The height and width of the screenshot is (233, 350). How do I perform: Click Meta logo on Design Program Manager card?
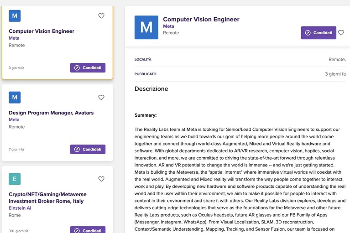click(x=15, y=98)
